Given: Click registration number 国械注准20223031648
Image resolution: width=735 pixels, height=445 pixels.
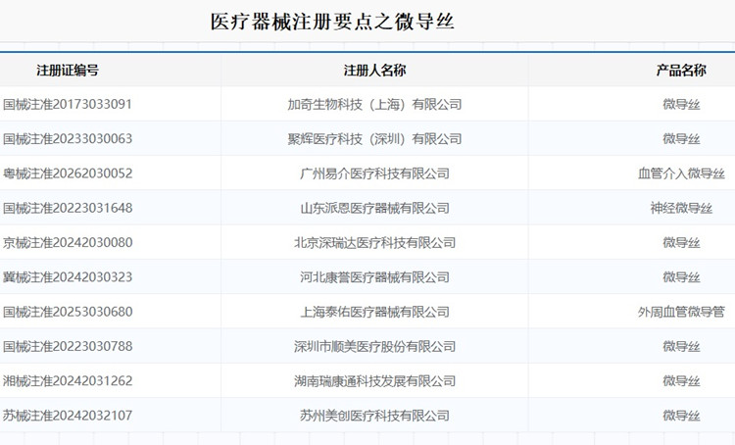Looking at the screenshot, I should 68,208.
